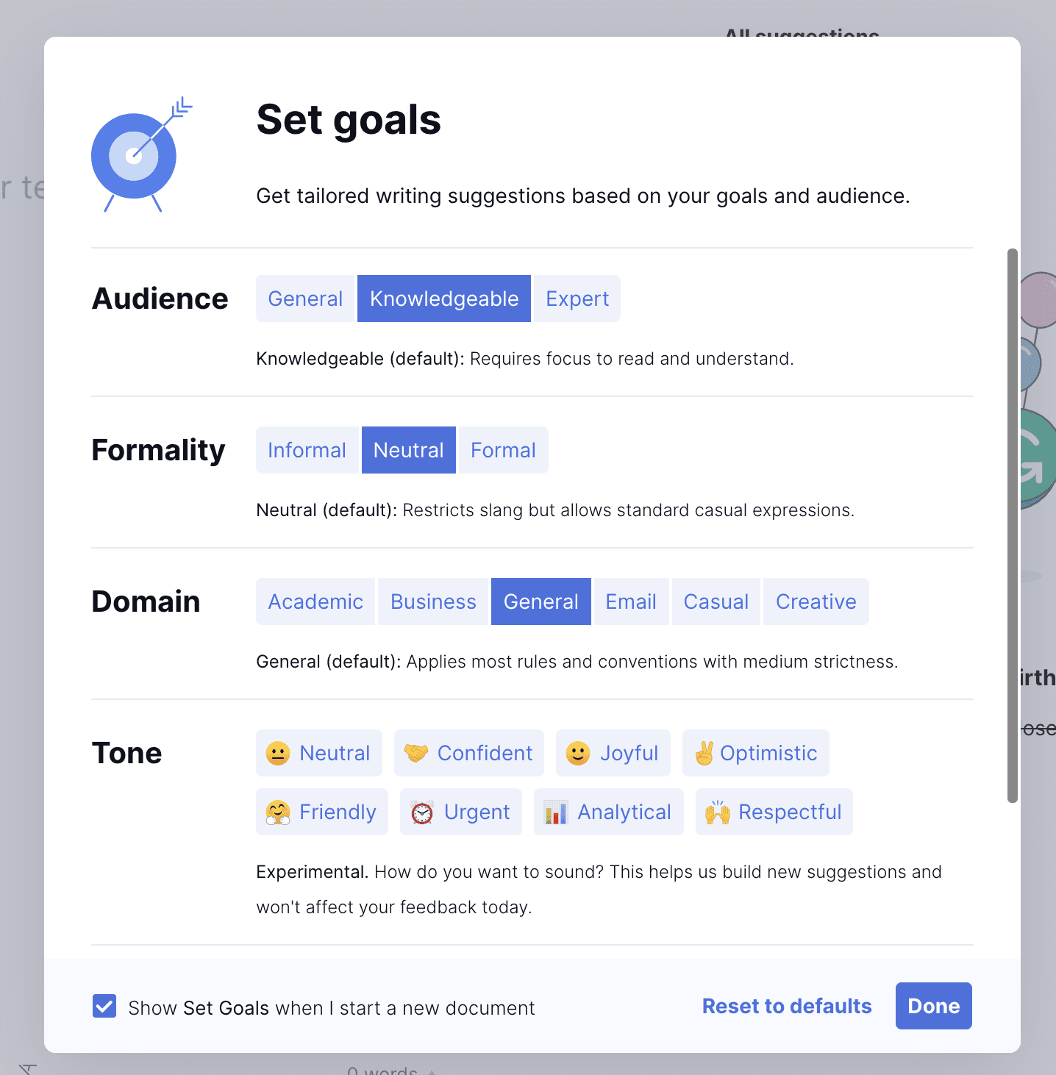Choose the hugging-face Friendly tone

(x=322, y=812)
